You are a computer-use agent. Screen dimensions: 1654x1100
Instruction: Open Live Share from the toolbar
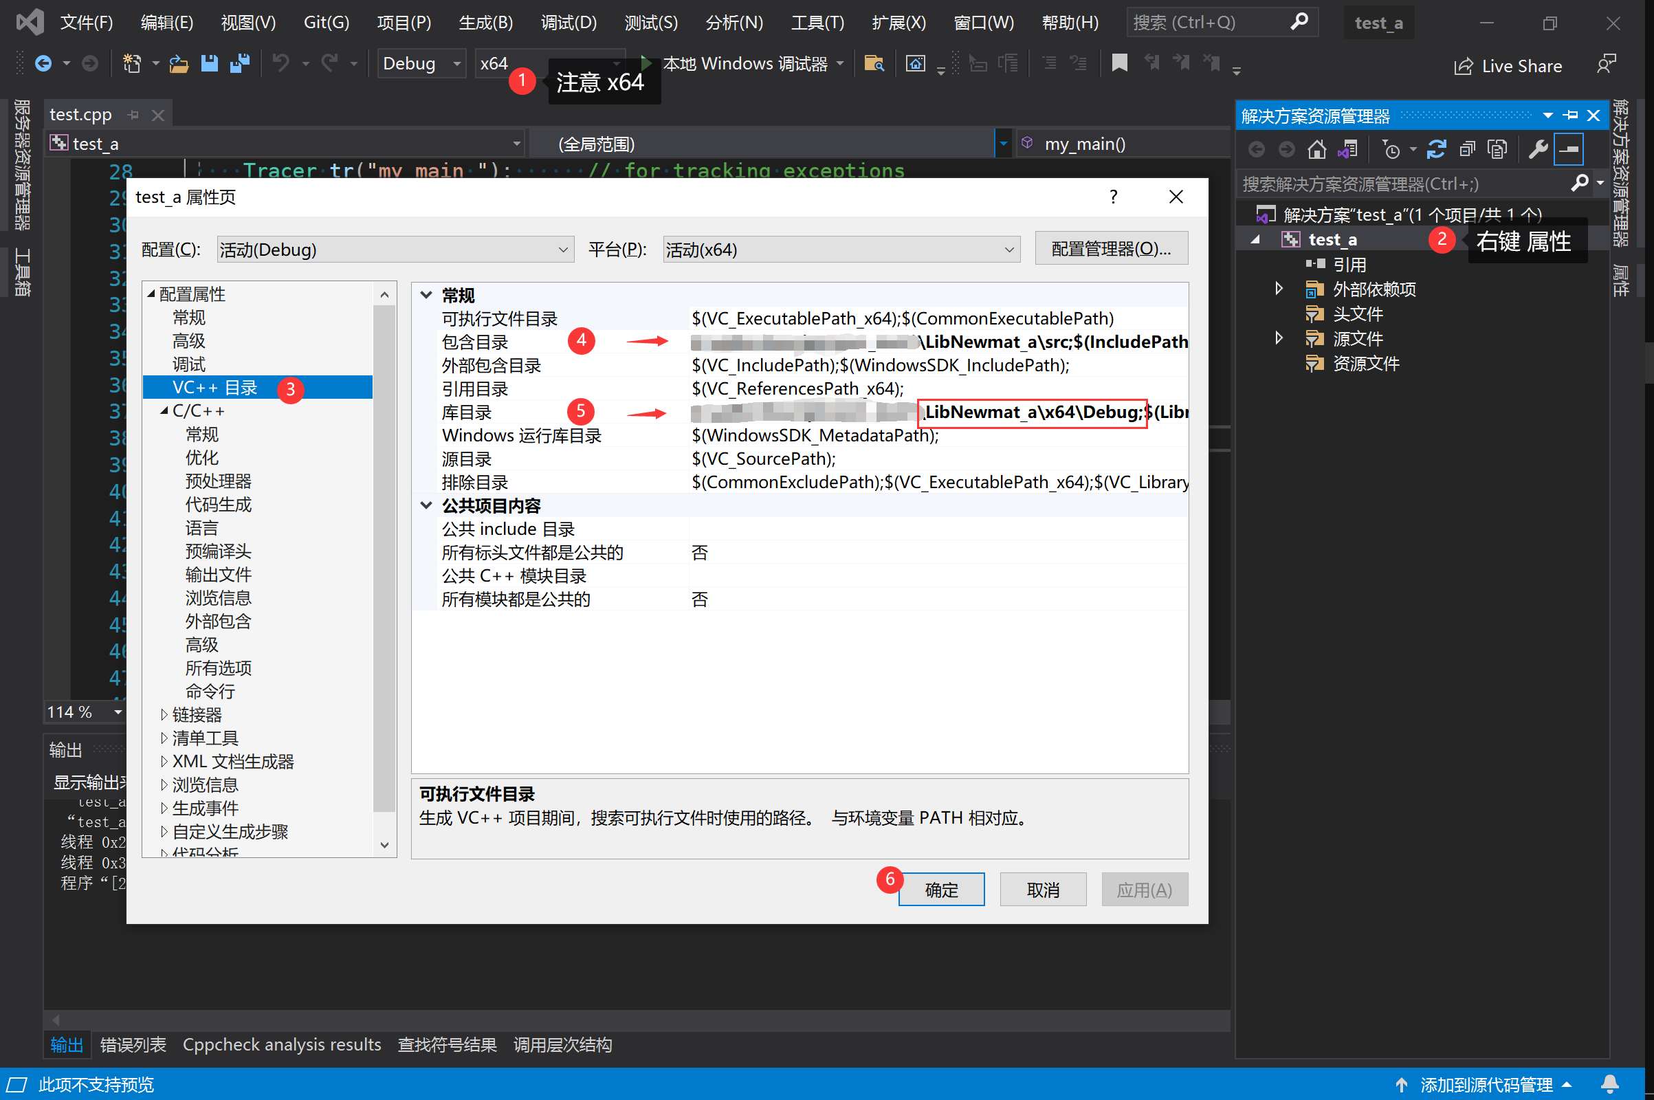(x=1508, y=66)
